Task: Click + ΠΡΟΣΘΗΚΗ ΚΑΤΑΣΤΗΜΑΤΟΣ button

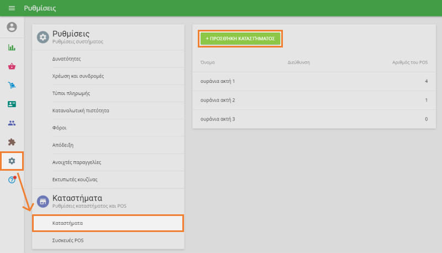Action: point(240,39)
